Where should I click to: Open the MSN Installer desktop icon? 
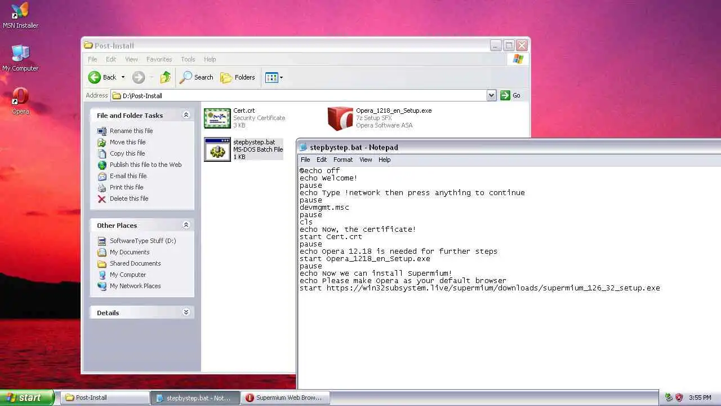[x=20, y=16]
